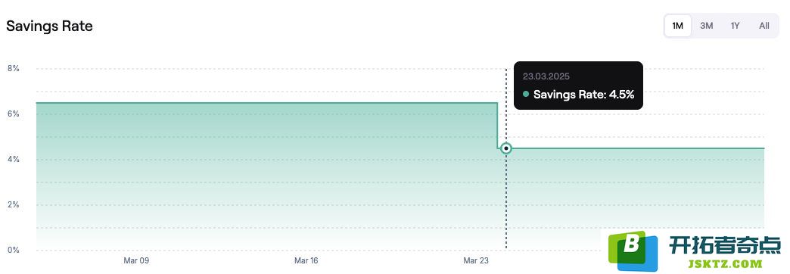Click the 2% y-axis label
The width and height of the screenshot is (790, 274).
click(13, 204)
